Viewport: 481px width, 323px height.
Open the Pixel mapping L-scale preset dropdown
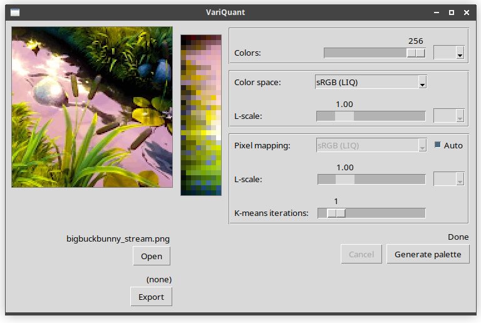click(x=448, y=179)
